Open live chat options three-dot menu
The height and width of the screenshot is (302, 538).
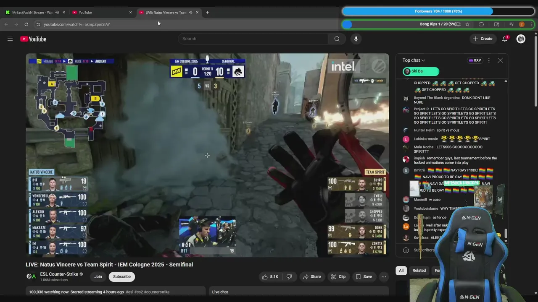(488, 60)
